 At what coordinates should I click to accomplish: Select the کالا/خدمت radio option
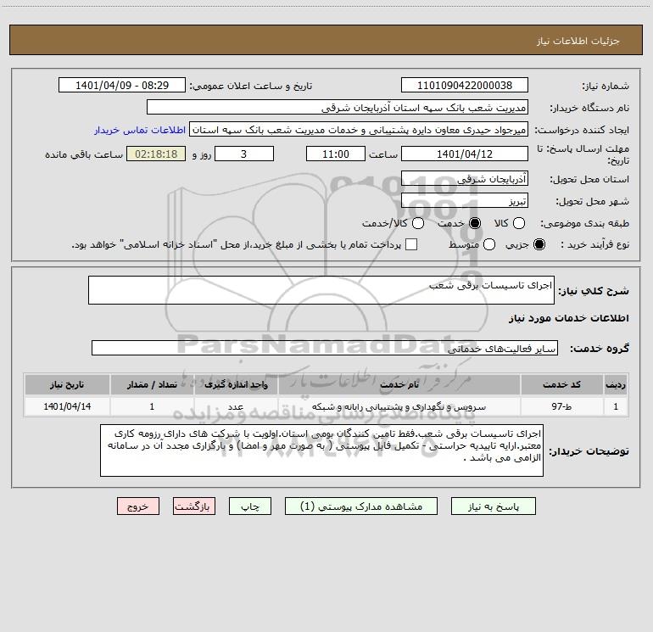click(418, 223)
